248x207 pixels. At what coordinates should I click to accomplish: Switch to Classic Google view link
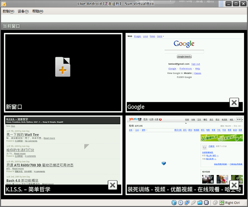point(197,73)
